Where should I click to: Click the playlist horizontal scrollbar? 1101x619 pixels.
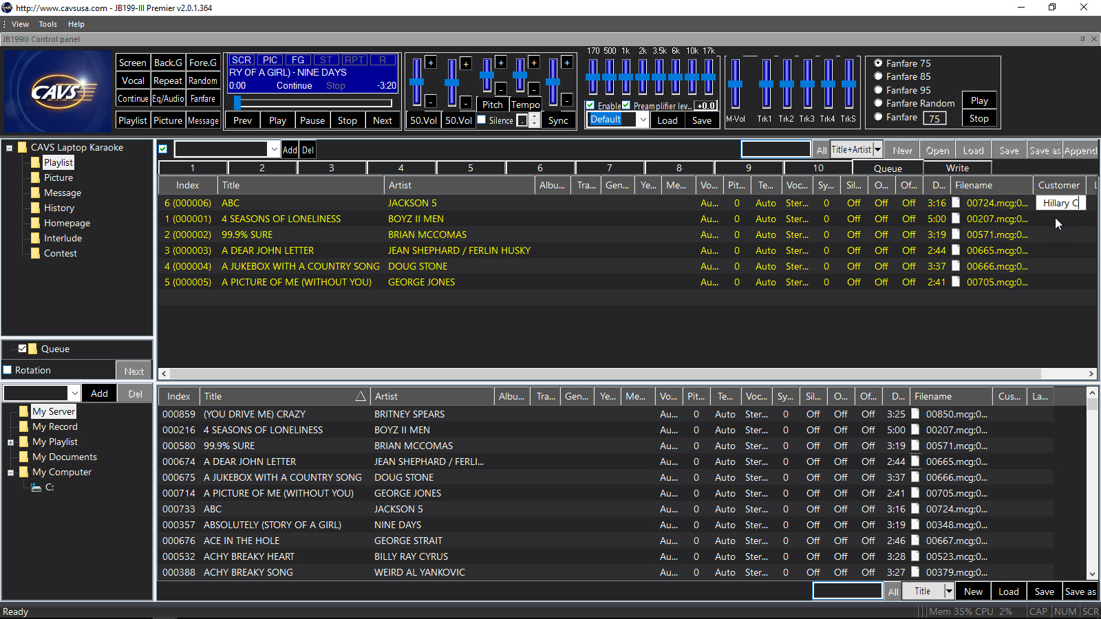628,373
